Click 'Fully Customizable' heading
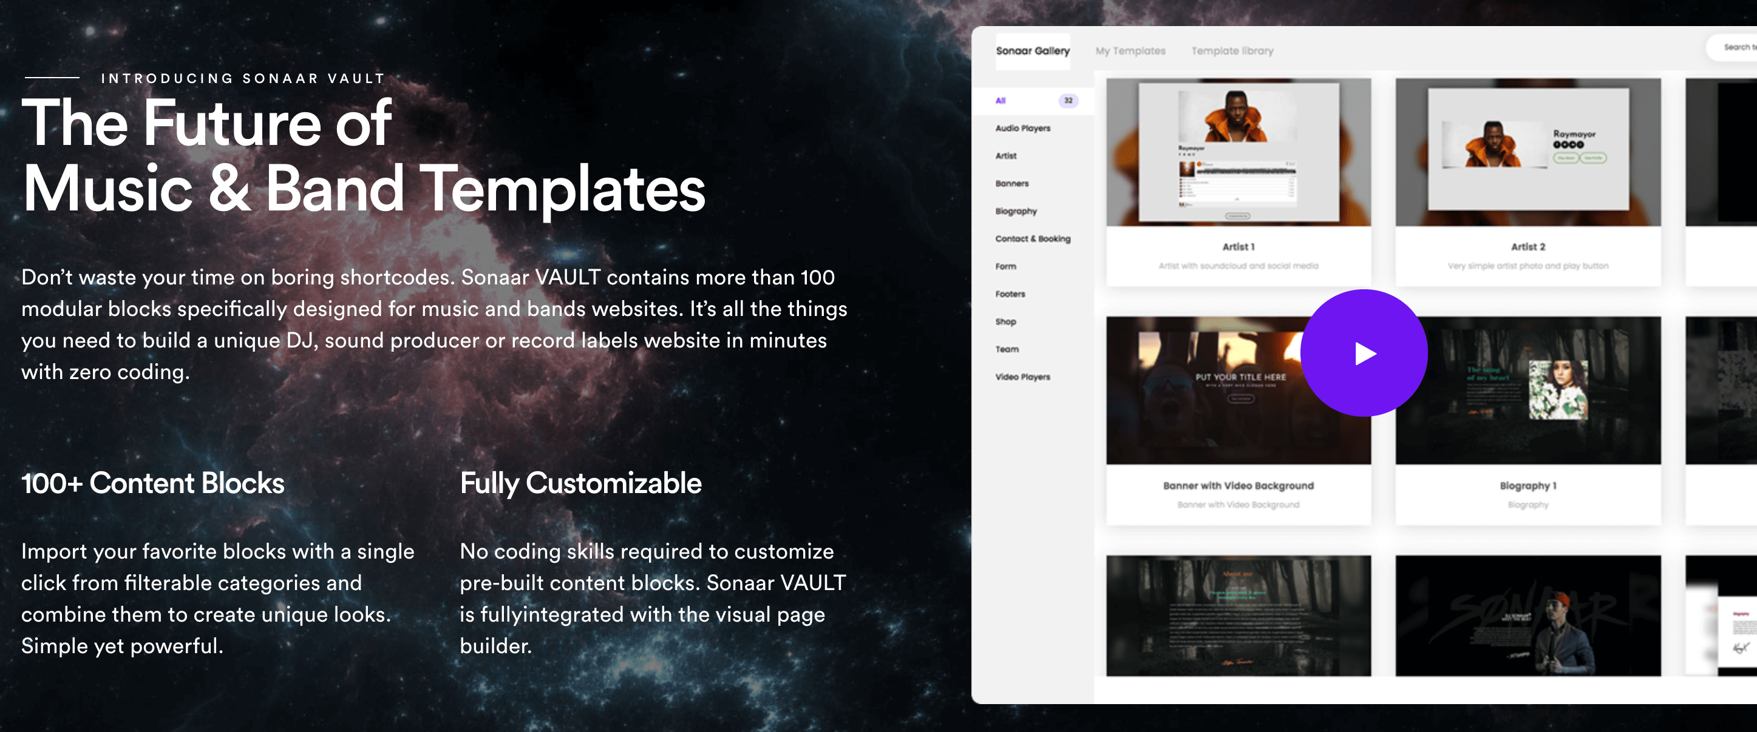 tap(580, 483)
